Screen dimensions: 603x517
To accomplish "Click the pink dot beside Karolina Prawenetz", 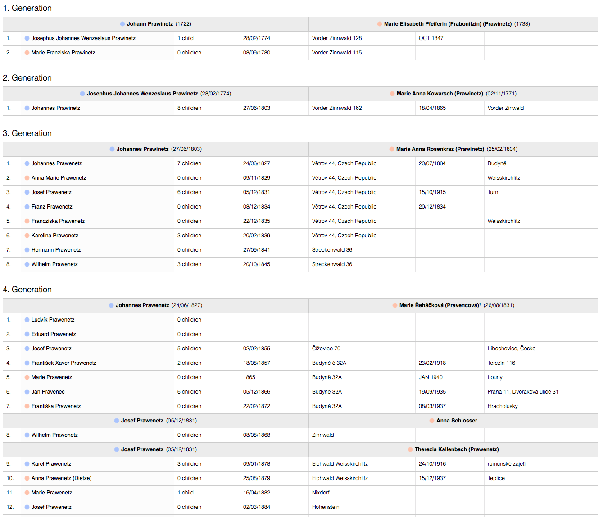I will click(x=27, y=236).
